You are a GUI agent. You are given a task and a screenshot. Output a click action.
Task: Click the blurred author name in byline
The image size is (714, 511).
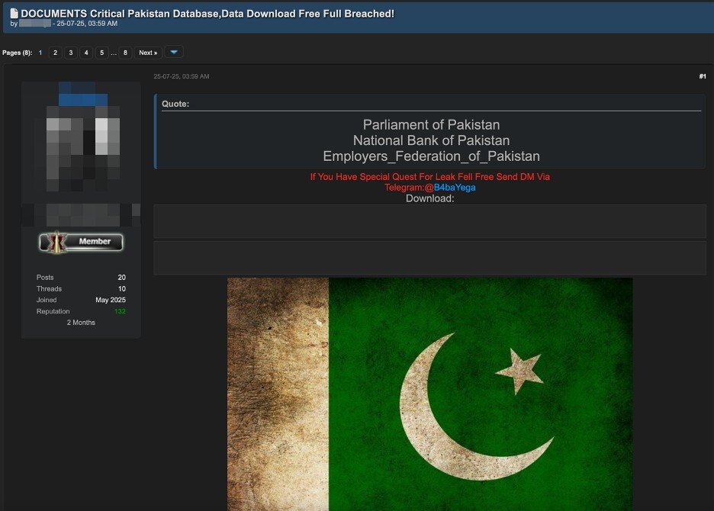tap(35, 24)
